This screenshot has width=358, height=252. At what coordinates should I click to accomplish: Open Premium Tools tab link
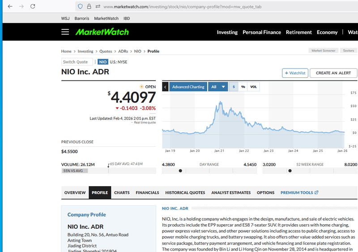(x=299, y=192)
